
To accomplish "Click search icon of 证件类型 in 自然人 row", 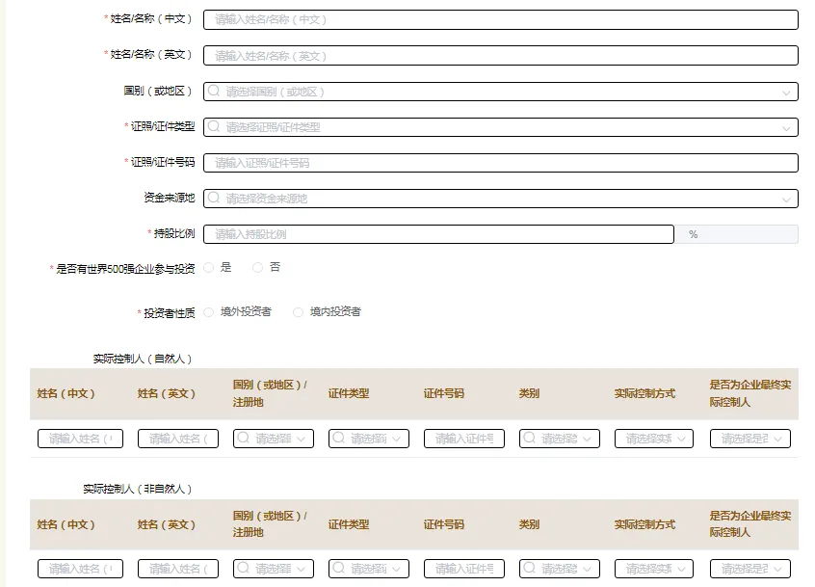I will 338,438.
